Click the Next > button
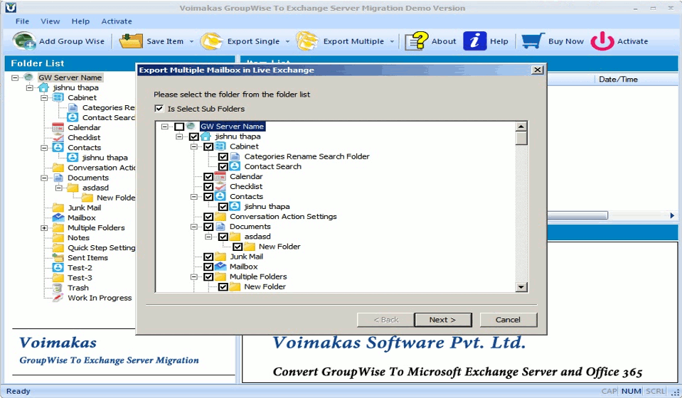The width and height of the screenshot is (682, 398). [443, 320]
